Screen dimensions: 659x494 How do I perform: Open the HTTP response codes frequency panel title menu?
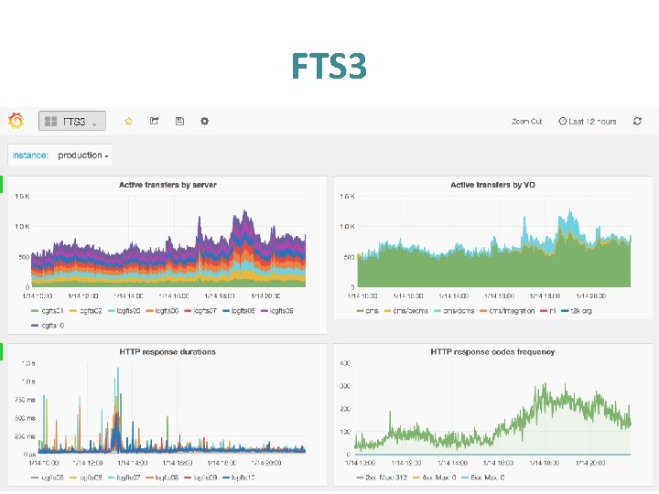492,352
